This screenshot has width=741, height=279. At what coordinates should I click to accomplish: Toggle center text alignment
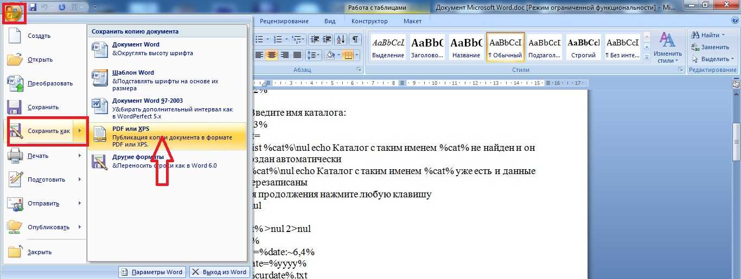click(272, 55)
